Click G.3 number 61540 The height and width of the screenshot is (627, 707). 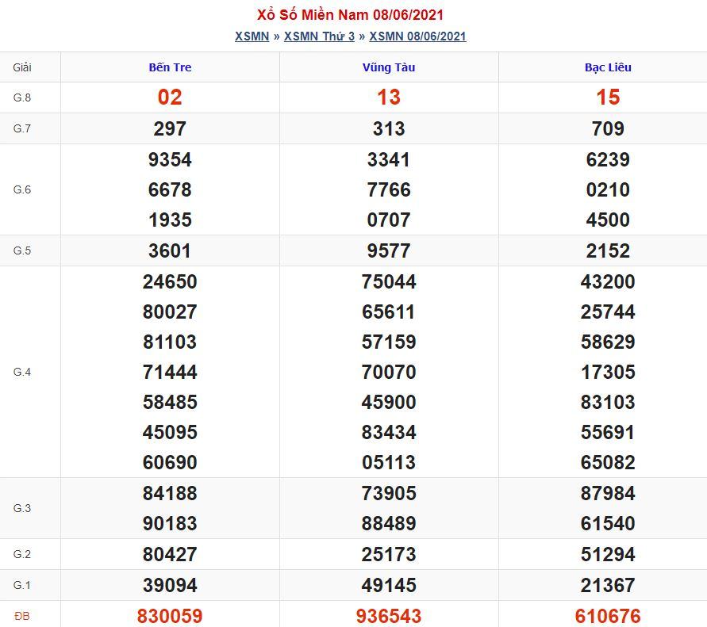(x=608, y=523)
